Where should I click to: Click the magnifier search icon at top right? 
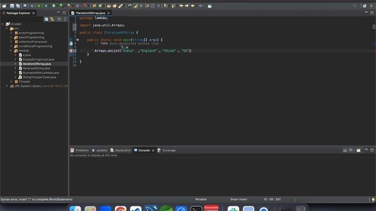click(355, 6)
